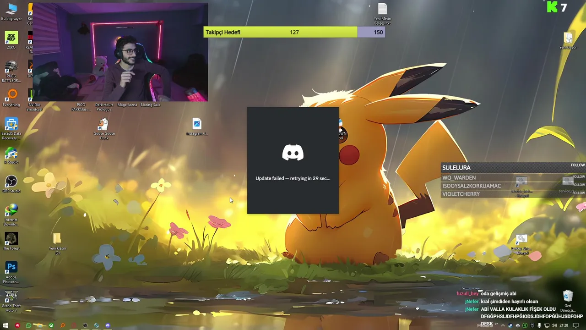Open EaseUS Data Recovery shortcut
Image resolution: width=586 pixels, height=330 pixels.
tap(11, 129)
